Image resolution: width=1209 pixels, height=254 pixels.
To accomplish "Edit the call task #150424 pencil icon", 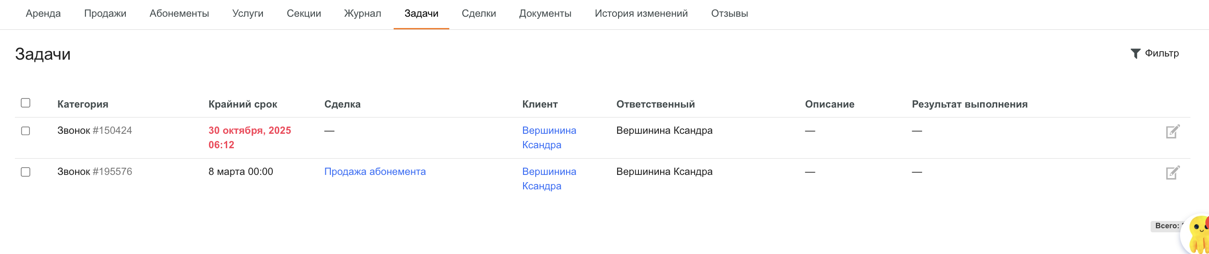I will tap(1172, 132).
